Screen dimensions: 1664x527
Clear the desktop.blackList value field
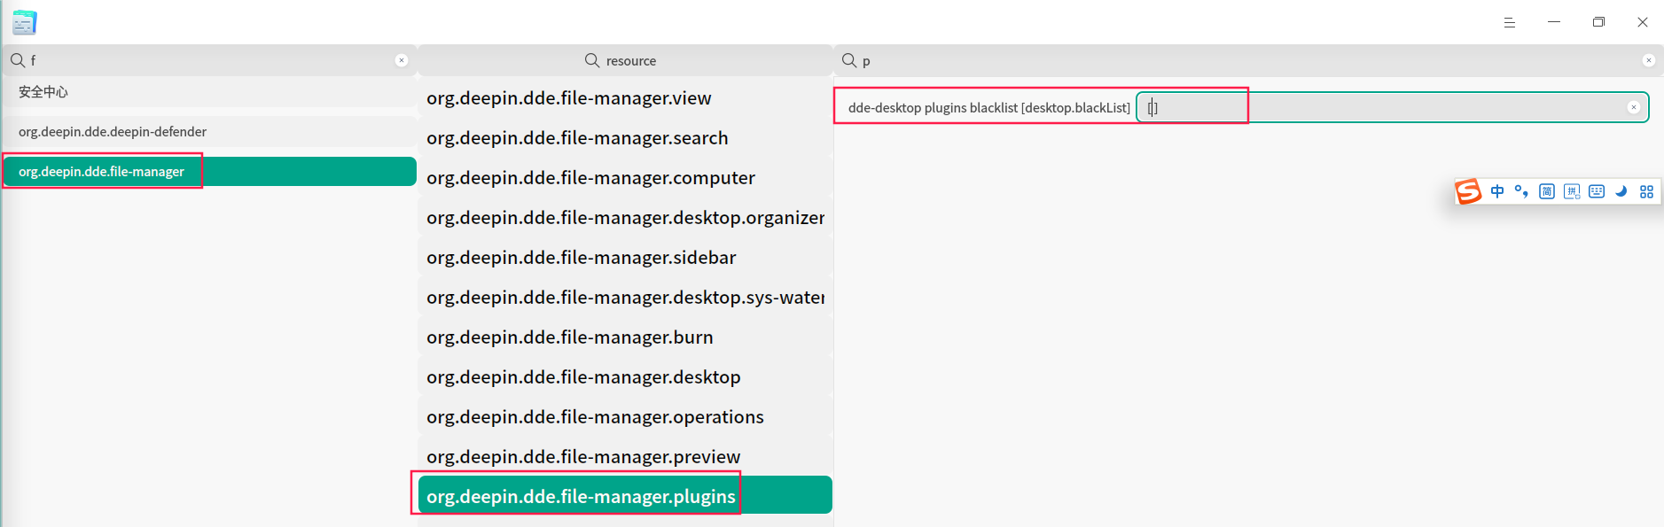[x=1633, y=107]
